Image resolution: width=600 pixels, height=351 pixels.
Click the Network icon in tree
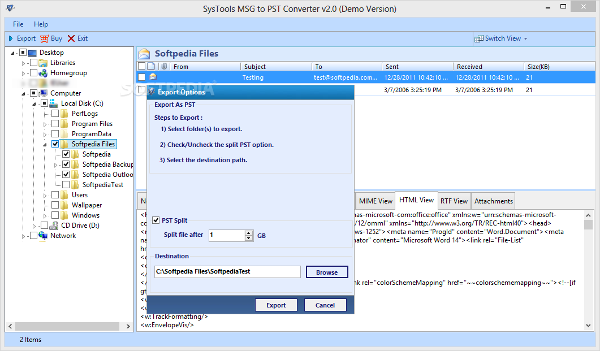43,236
